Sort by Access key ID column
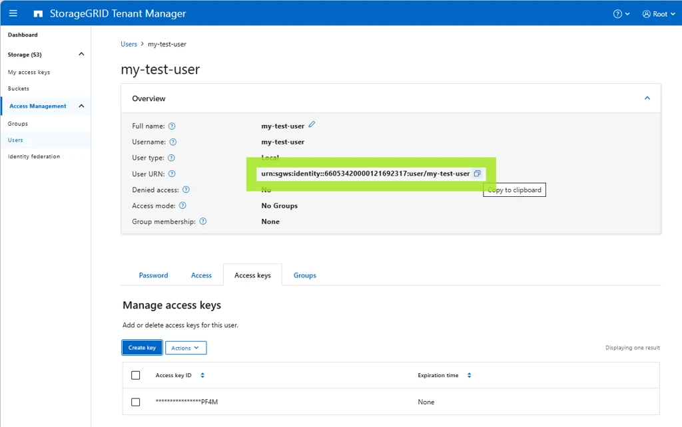The width and height of the screenshot is (682, 427). click(x=202, y=375)
